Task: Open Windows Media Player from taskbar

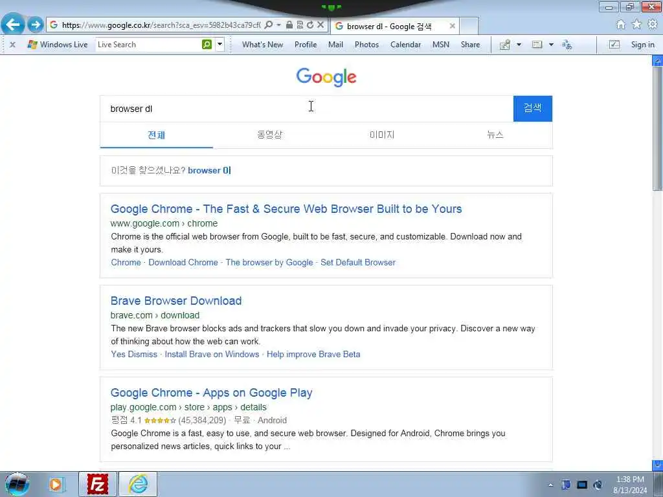Action: pyautogui.click(x=56, y=484)
